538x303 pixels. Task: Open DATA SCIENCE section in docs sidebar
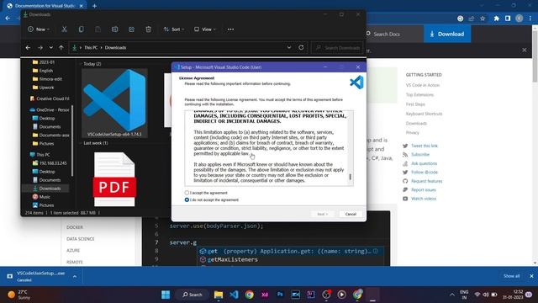tap(81, 239)
